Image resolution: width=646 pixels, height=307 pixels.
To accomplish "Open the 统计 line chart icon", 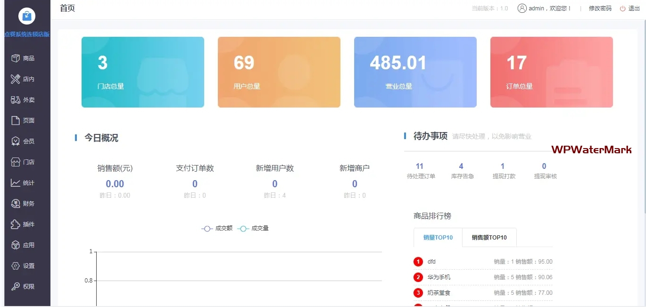I will pos(16,183).
